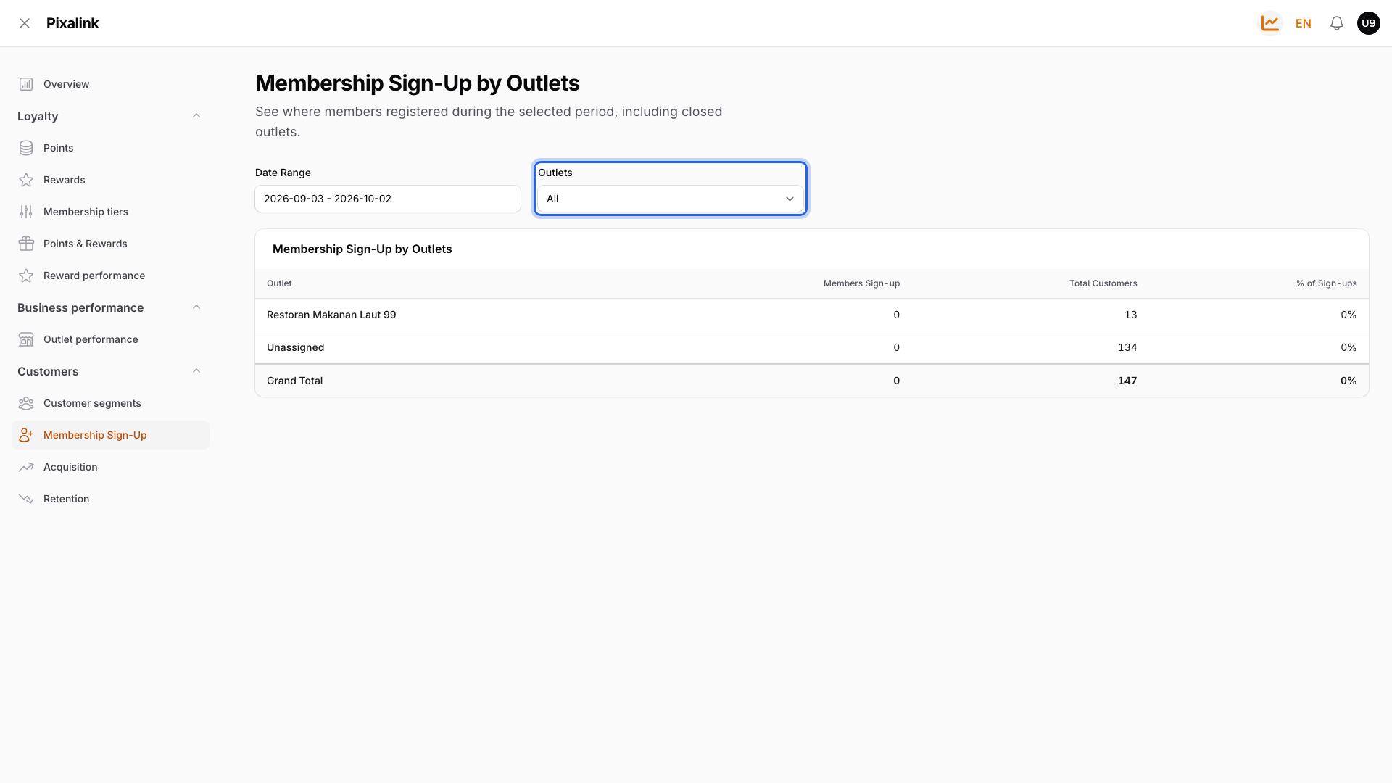Collapse the Loyalty section chevron

(x=196, y=116)
